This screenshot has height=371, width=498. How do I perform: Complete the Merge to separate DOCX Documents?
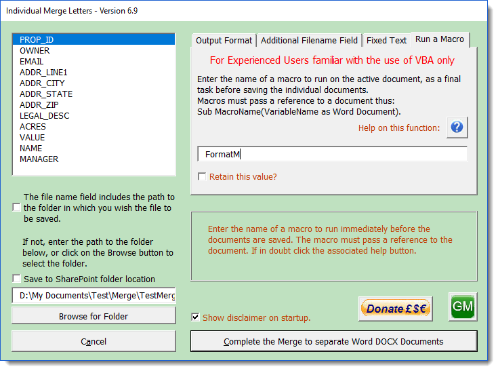[334, 341]
